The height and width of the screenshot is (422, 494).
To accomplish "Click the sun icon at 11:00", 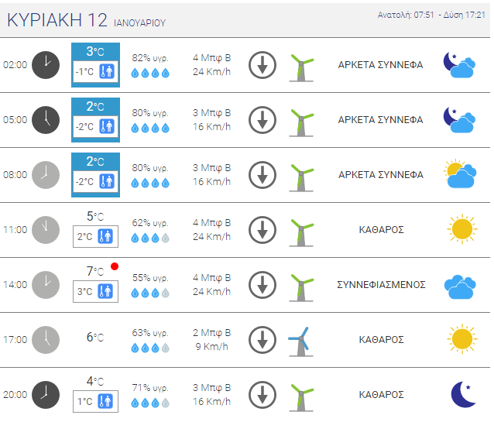I will coord(460,229).
